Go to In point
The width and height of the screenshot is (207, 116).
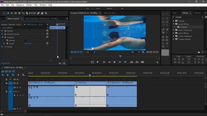pyautogui.click(x=104, y=62)
